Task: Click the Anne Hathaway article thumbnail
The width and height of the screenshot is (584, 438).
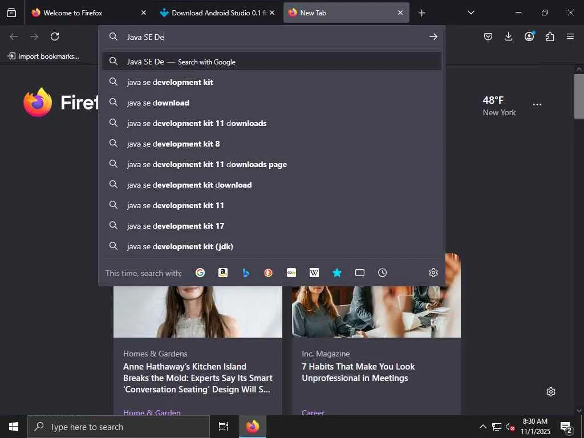Action: pyautogui.click(x=198, y=312)
